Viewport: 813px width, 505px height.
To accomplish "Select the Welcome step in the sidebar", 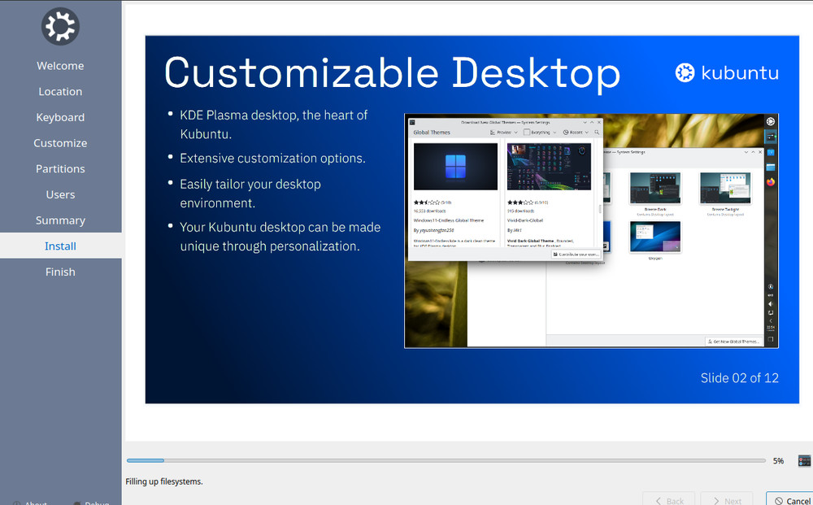I will click(60, 66).
